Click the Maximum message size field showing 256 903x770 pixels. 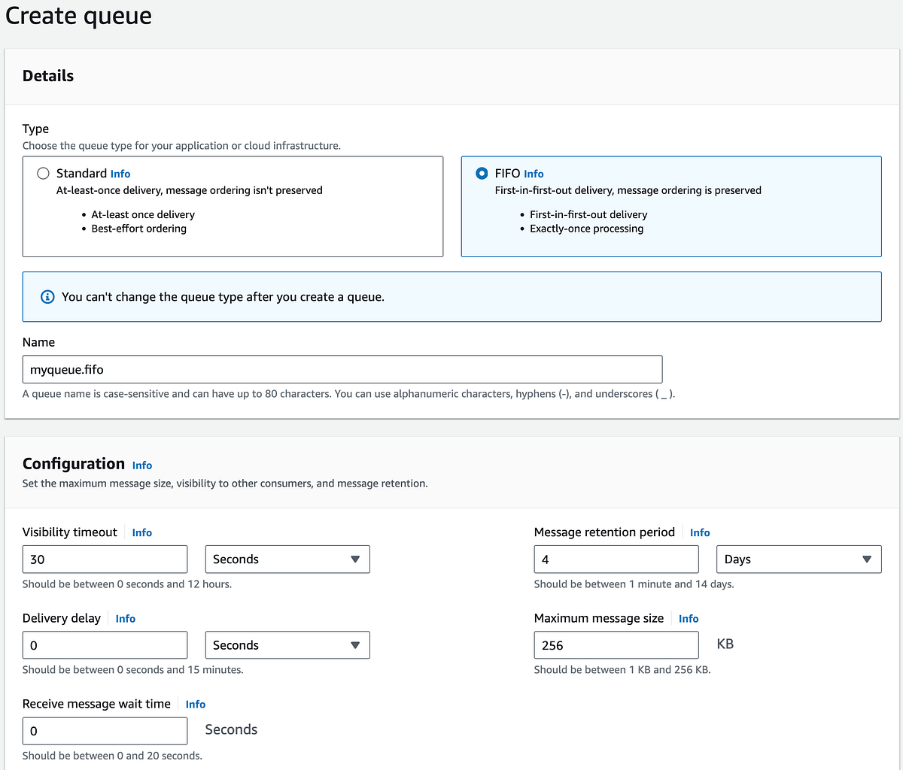coord(616,644)
